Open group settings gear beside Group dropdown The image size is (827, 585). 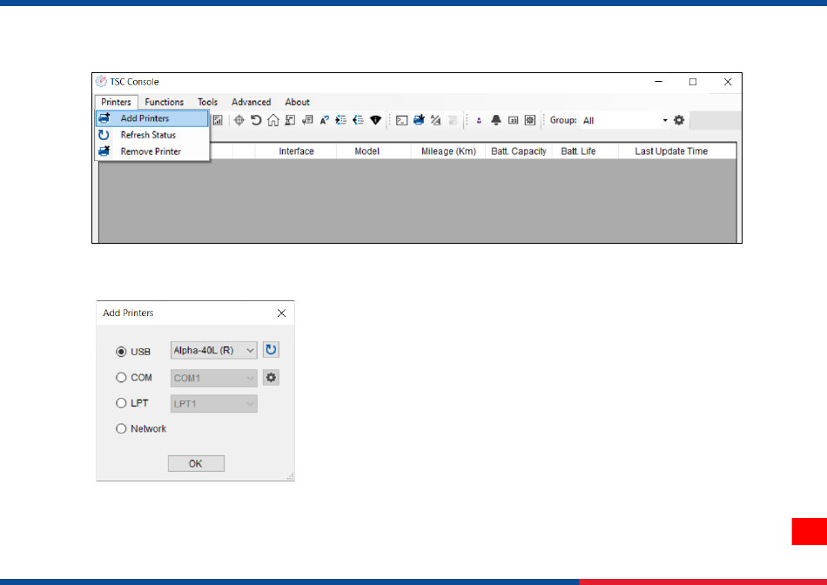[x=679, y=120]
